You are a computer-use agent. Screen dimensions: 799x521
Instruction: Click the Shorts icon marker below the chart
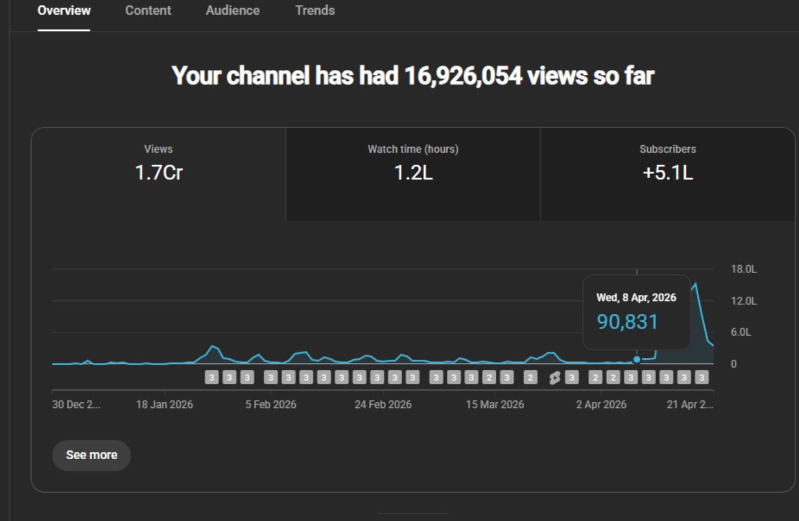point(555,378)
